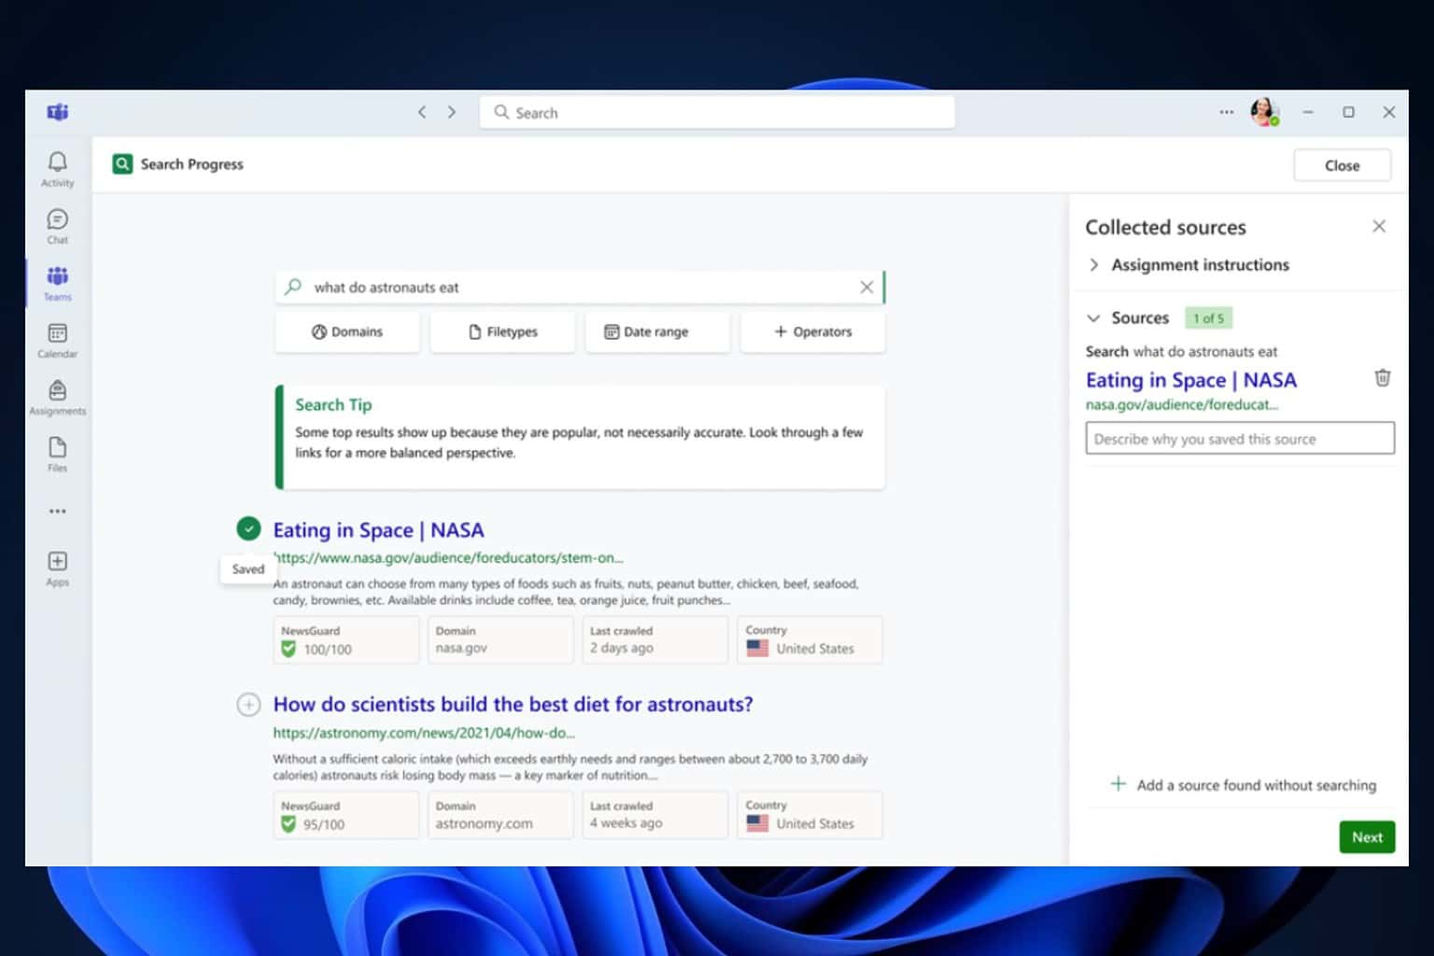Unsave the Eating in Space result
Image resolution: width=1434 pixels, height=956 pixels.
248,529
